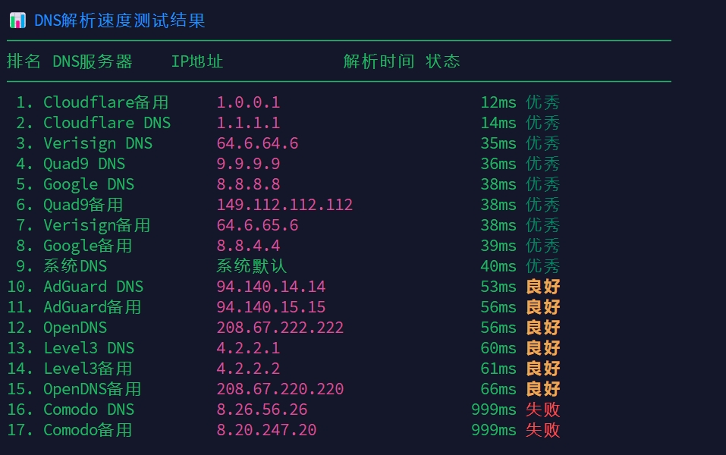The image size is (726, 455).
Task: Click IP address 8.20.247.20
Action: click(266, 430)
